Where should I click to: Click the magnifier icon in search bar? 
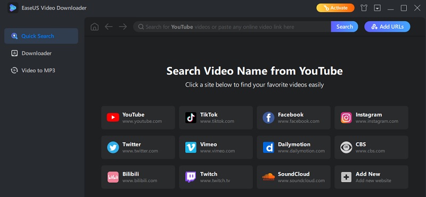[141, 27]
